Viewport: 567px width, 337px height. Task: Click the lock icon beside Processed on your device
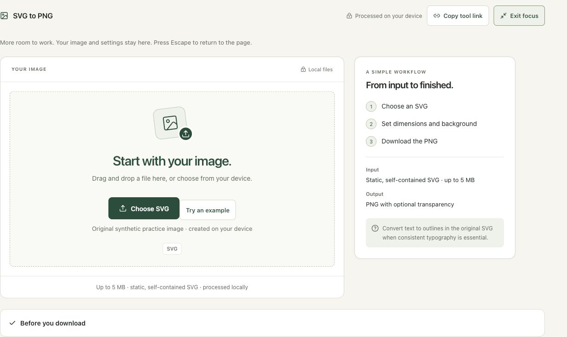349,16
